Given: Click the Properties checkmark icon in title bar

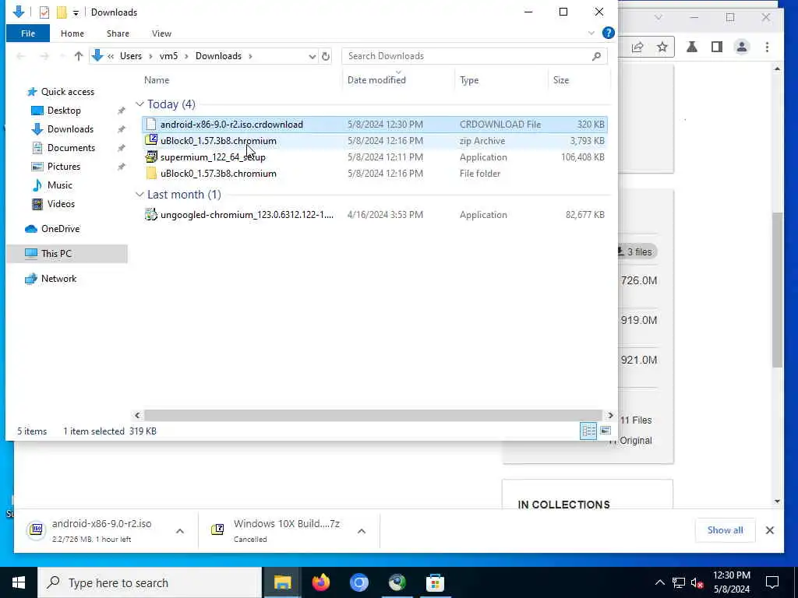Looking at the screenshot, I should [x=44, y=12].
